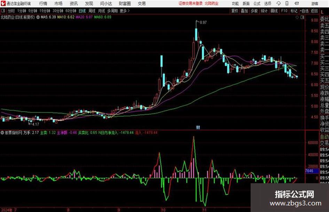The width and height of the screenshot is (329, 212).
Task: Toggle the panel layout icon left of 分时
Action: point(3,11)
